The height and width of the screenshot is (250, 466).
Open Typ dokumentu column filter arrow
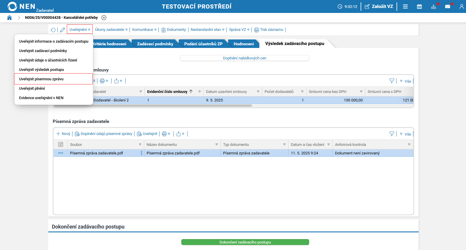[x=284, y=144]
